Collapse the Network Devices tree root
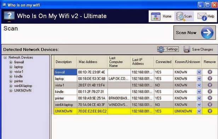 (x=5, y=58)
